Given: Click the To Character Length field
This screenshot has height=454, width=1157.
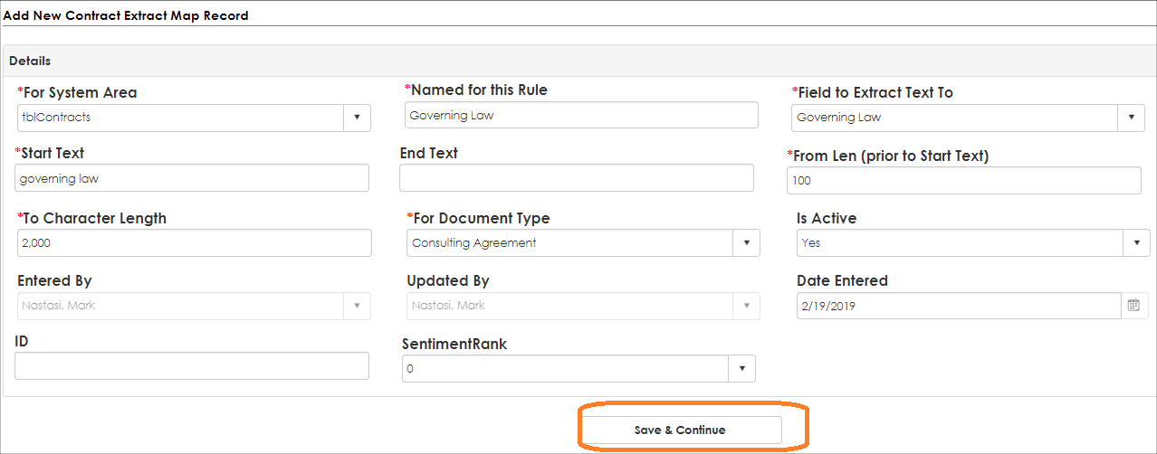Looking at the screenshot, I should coord(195,242).
